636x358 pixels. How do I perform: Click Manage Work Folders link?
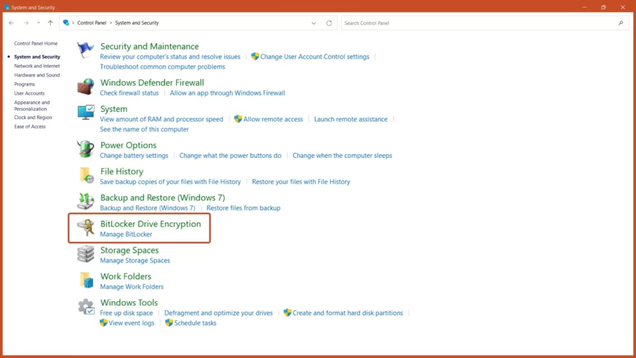132,287
